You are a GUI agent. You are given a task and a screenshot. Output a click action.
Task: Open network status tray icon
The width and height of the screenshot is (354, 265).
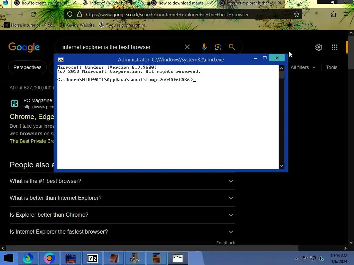pos(313,258)
